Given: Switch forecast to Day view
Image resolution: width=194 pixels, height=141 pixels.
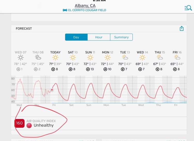Looking at the screenshot, I should (76, 37).
